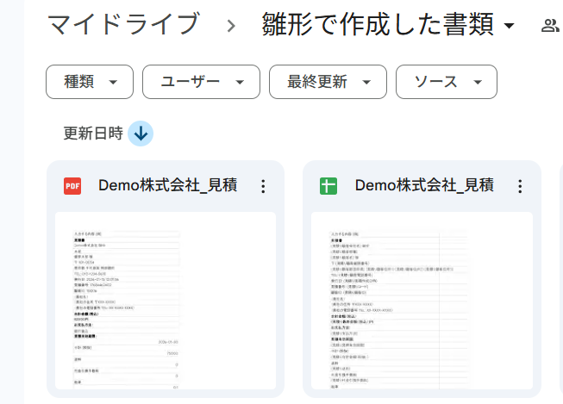Select the spreadsheet file name Demo株式会社_見積

[x=424, y=185]
